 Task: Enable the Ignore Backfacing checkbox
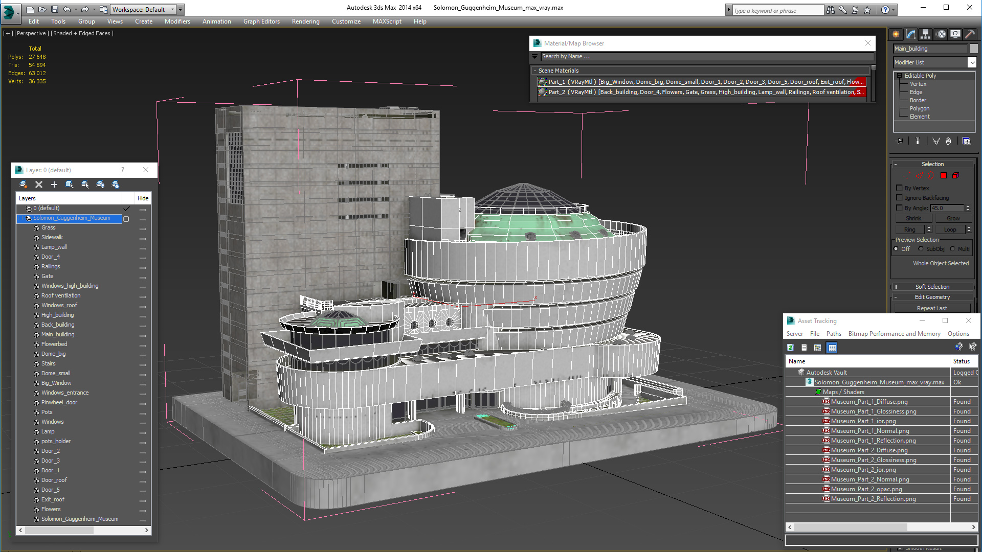tap(900, 198)
